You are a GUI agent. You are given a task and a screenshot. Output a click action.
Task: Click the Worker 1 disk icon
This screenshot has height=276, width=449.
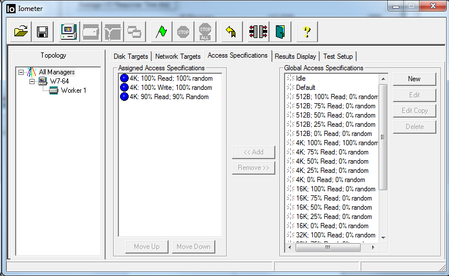point(54,90)
